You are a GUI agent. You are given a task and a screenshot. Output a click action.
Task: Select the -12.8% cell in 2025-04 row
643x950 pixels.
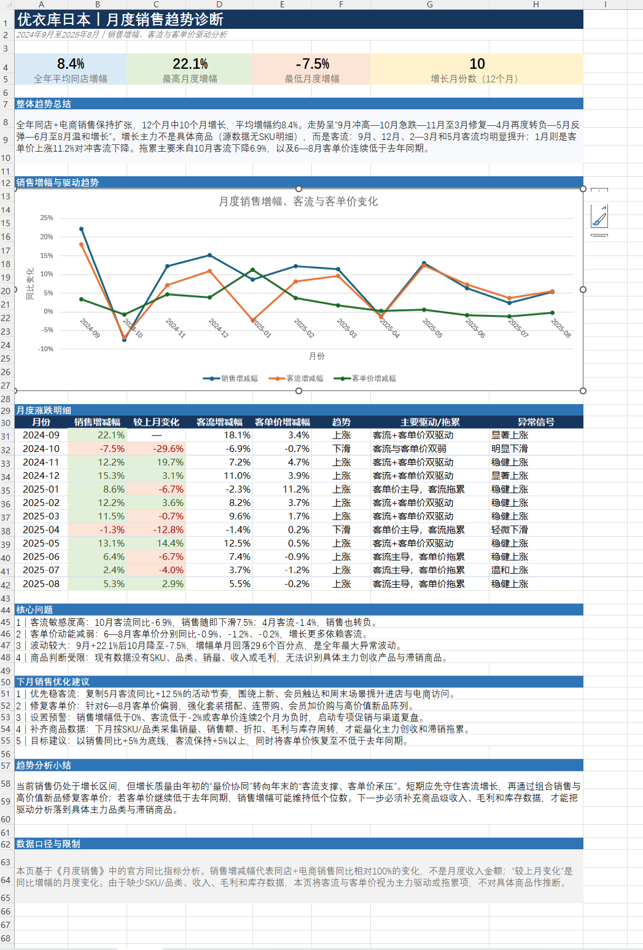(x=157, y=530)
